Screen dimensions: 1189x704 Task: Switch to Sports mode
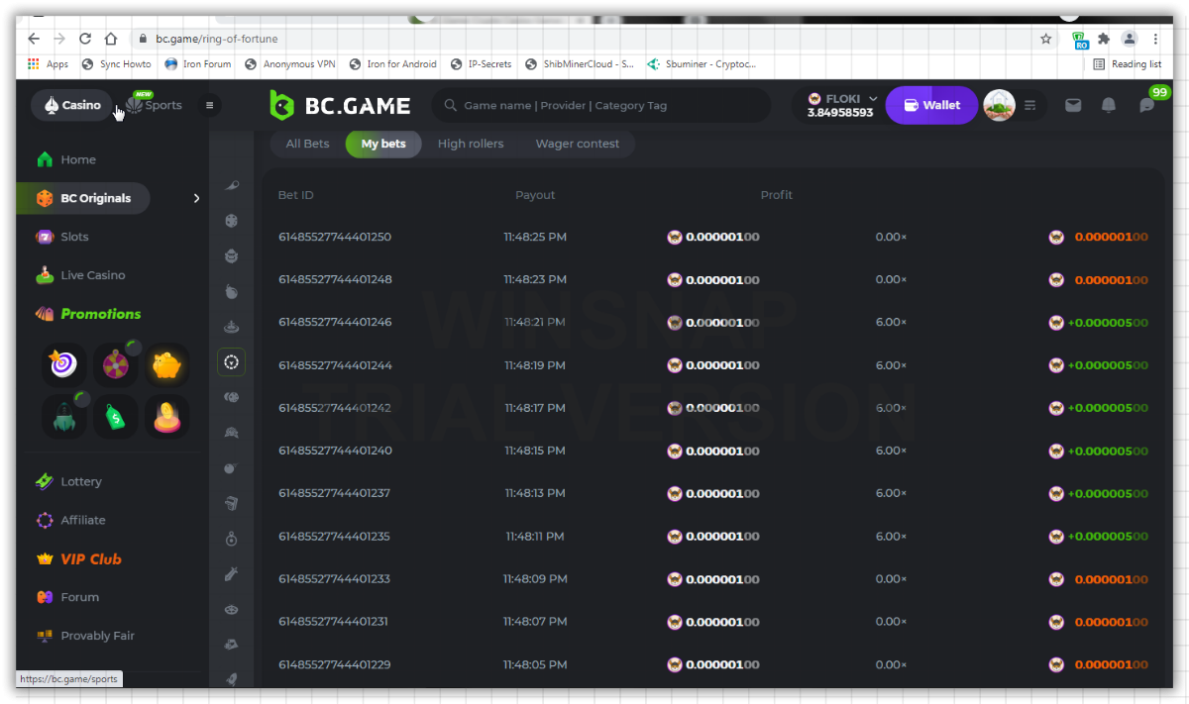pyautogui.click(x=155, y=105)
